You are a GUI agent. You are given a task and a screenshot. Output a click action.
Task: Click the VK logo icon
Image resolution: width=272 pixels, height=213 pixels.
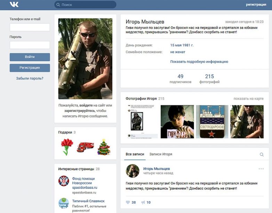(14, 5)
